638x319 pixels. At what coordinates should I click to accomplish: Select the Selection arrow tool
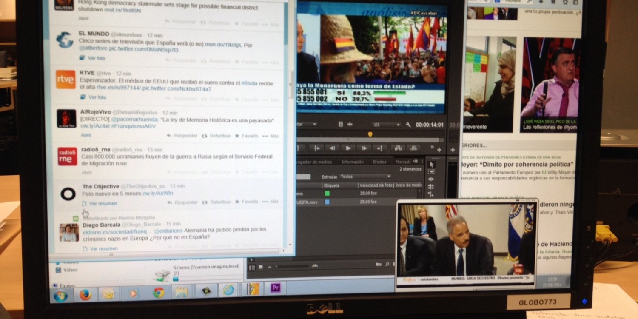pyautogui.click(x=431, y=164)
